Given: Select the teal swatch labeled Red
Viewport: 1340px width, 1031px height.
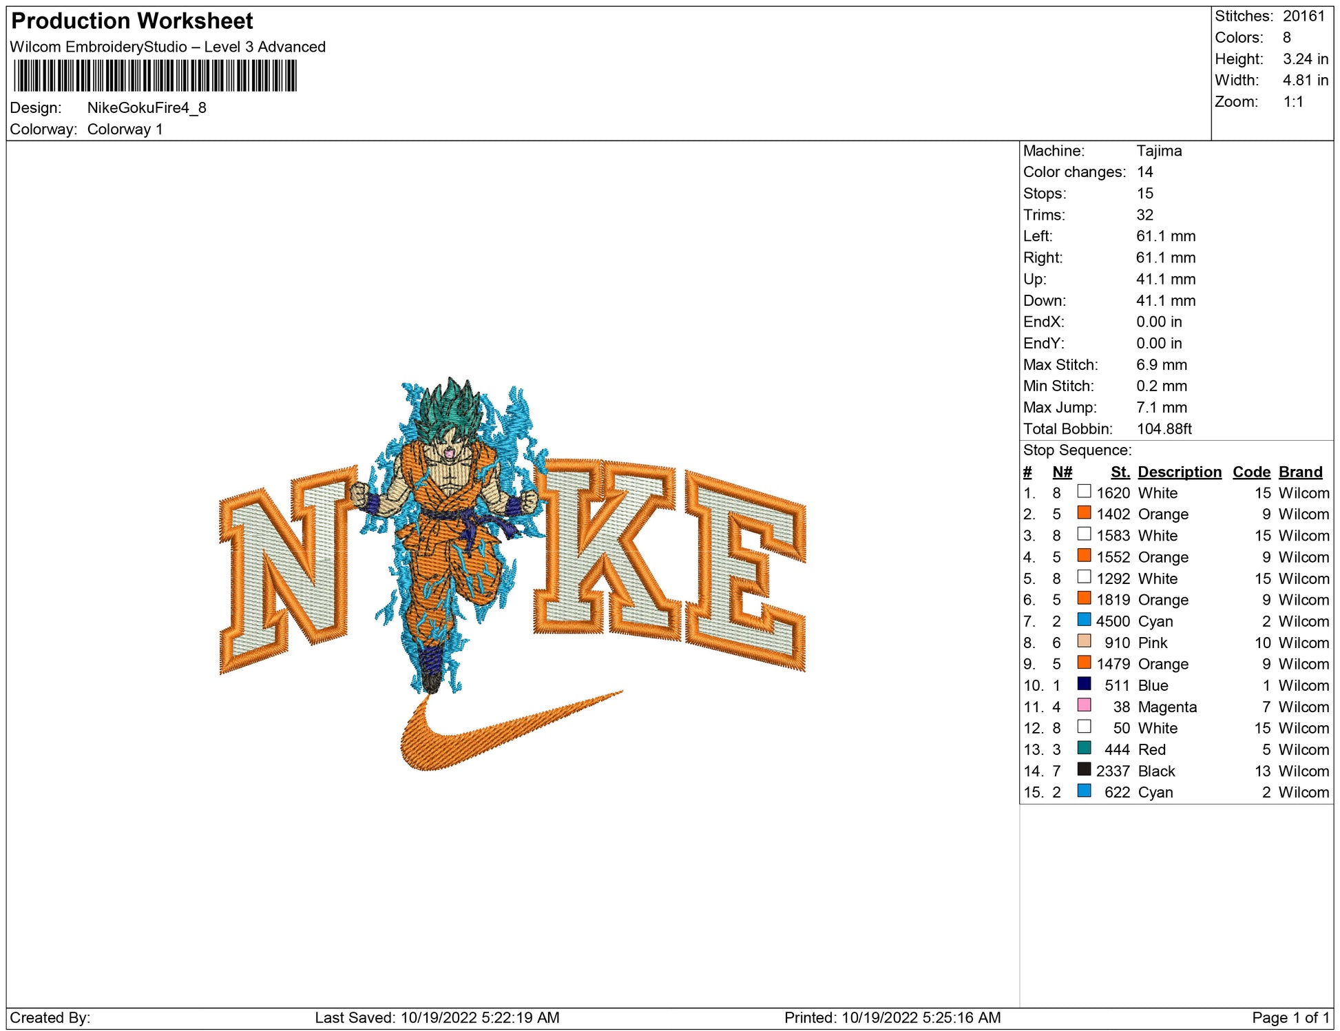Looking at the screenshot, I should click(1084, 747).
